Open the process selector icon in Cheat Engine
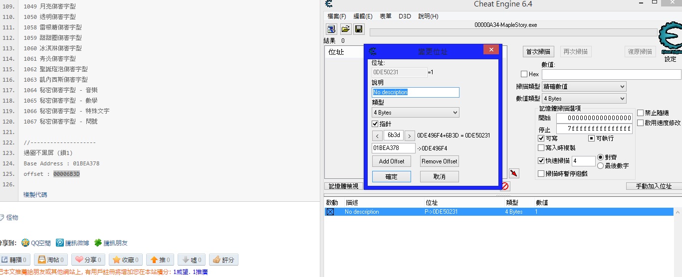Image resolution: width=682 pixels, height=277 pixels. point(331,29)
